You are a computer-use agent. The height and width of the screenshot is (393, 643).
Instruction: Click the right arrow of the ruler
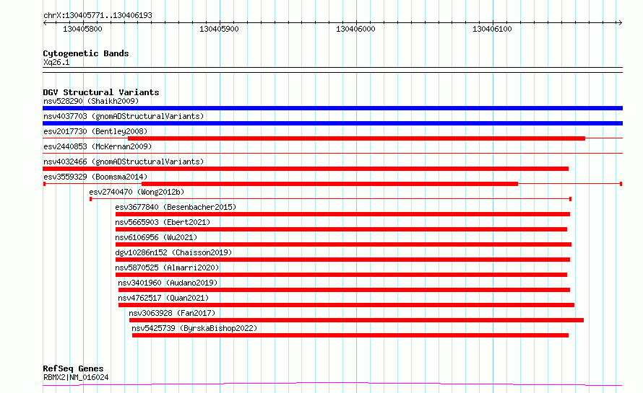click(620, 23)
